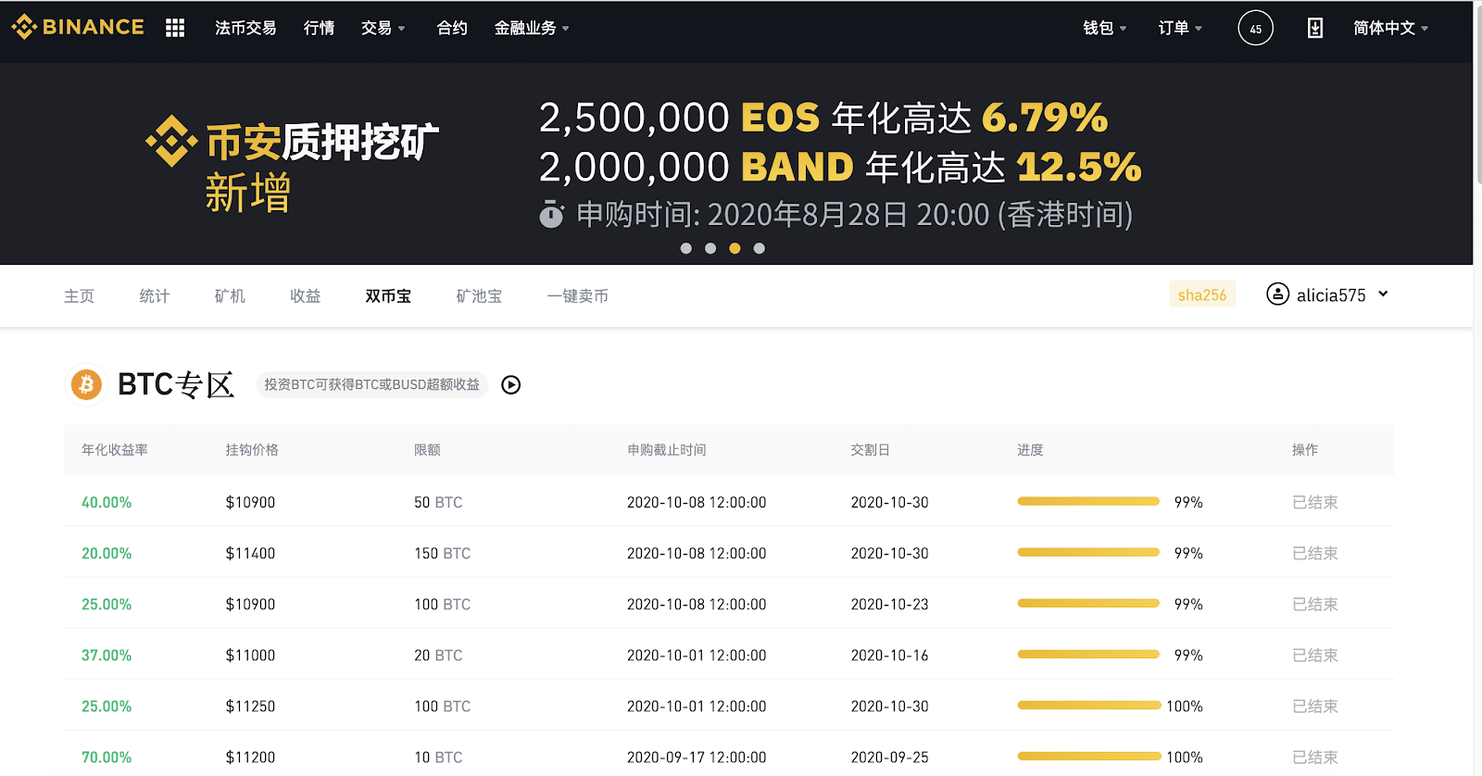Click progress bar of the $11250 row
1482x776 pixels.
click(x=1089, y=705)
